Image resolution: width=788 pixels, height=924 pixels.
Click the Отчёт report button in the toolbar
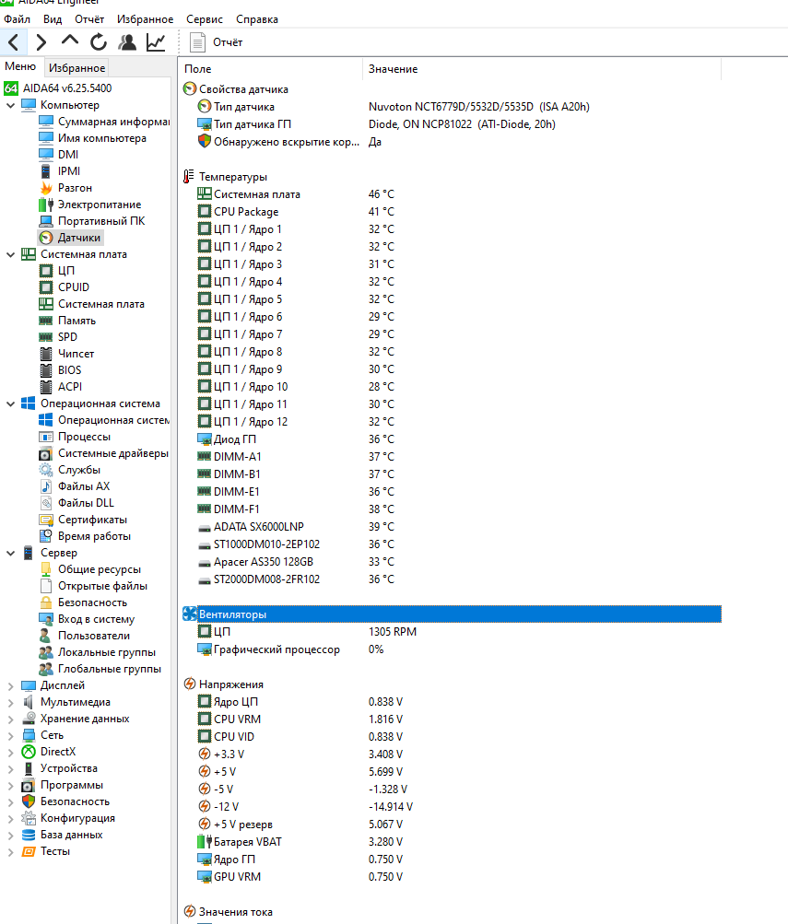tap(216, 42)
